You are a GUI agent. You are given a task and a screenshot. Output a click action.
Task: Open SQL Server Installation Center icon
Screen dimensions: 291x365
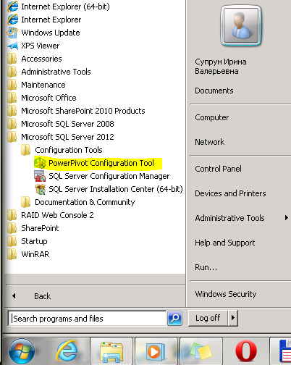pyautogui.click(x=40, y=189)
